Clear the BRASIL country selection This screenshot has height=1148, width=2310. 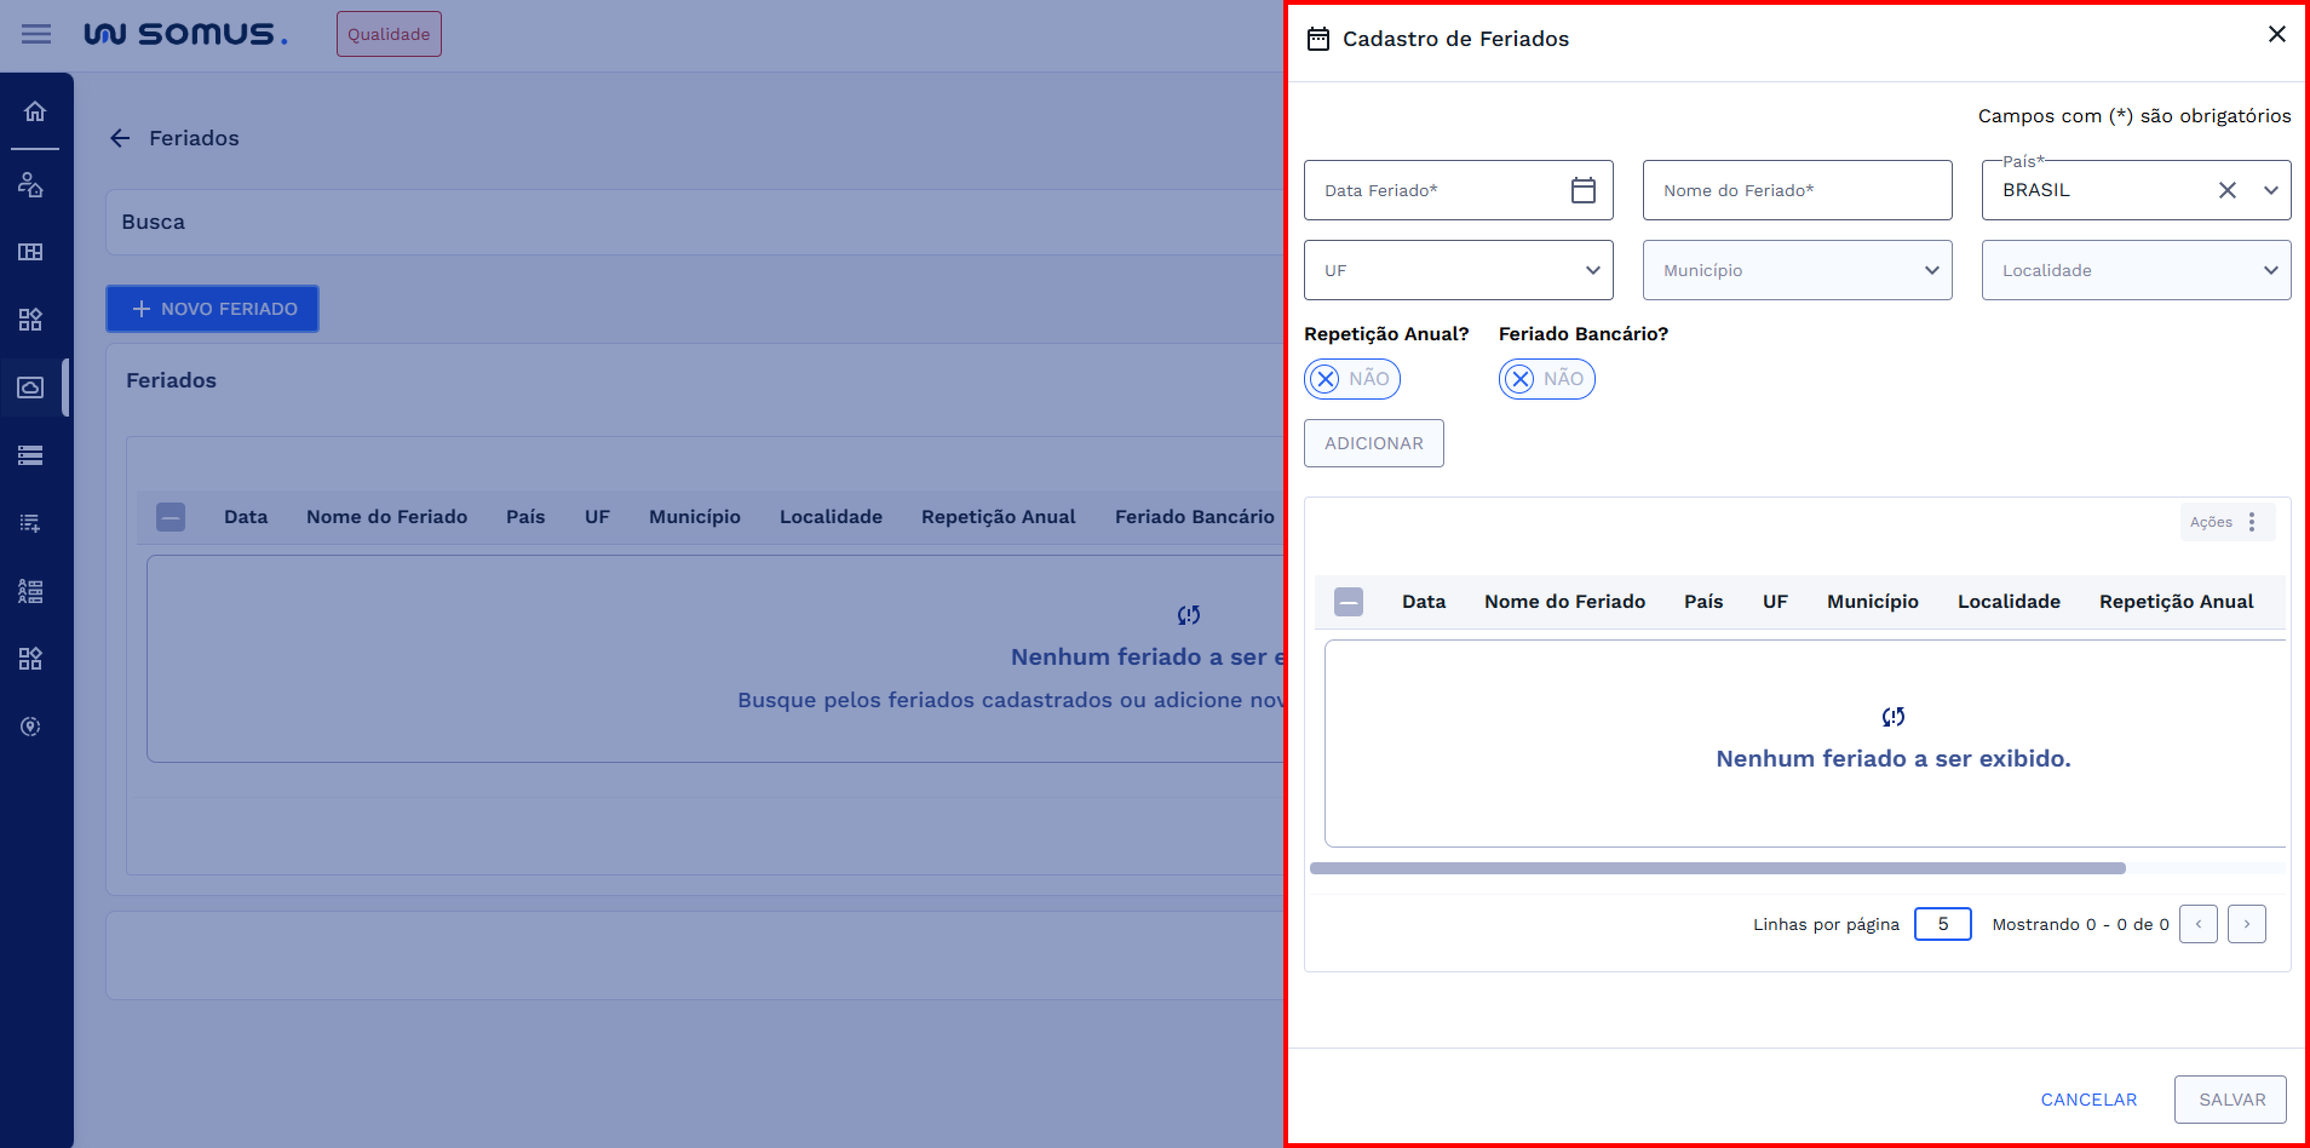coord(2226,190)
